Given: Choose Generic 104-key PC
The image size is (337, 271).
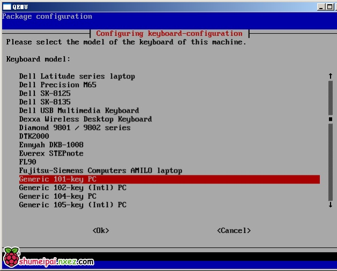Looking at the screenshot, I should click(x=58, y=196).
